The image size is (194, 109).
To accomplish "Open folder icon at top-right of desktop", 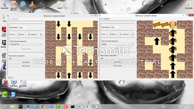I will coord(189,5).
